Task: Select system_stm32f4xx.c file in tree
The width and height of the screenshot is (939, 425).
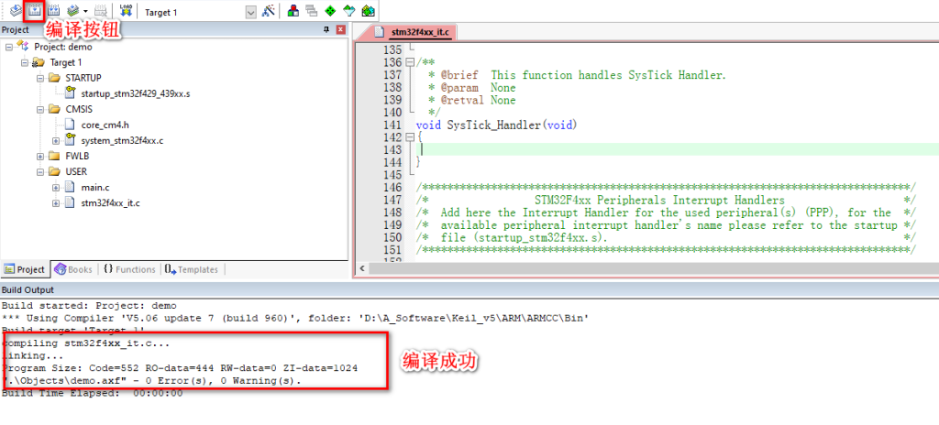Action: [x=122, y=141]
